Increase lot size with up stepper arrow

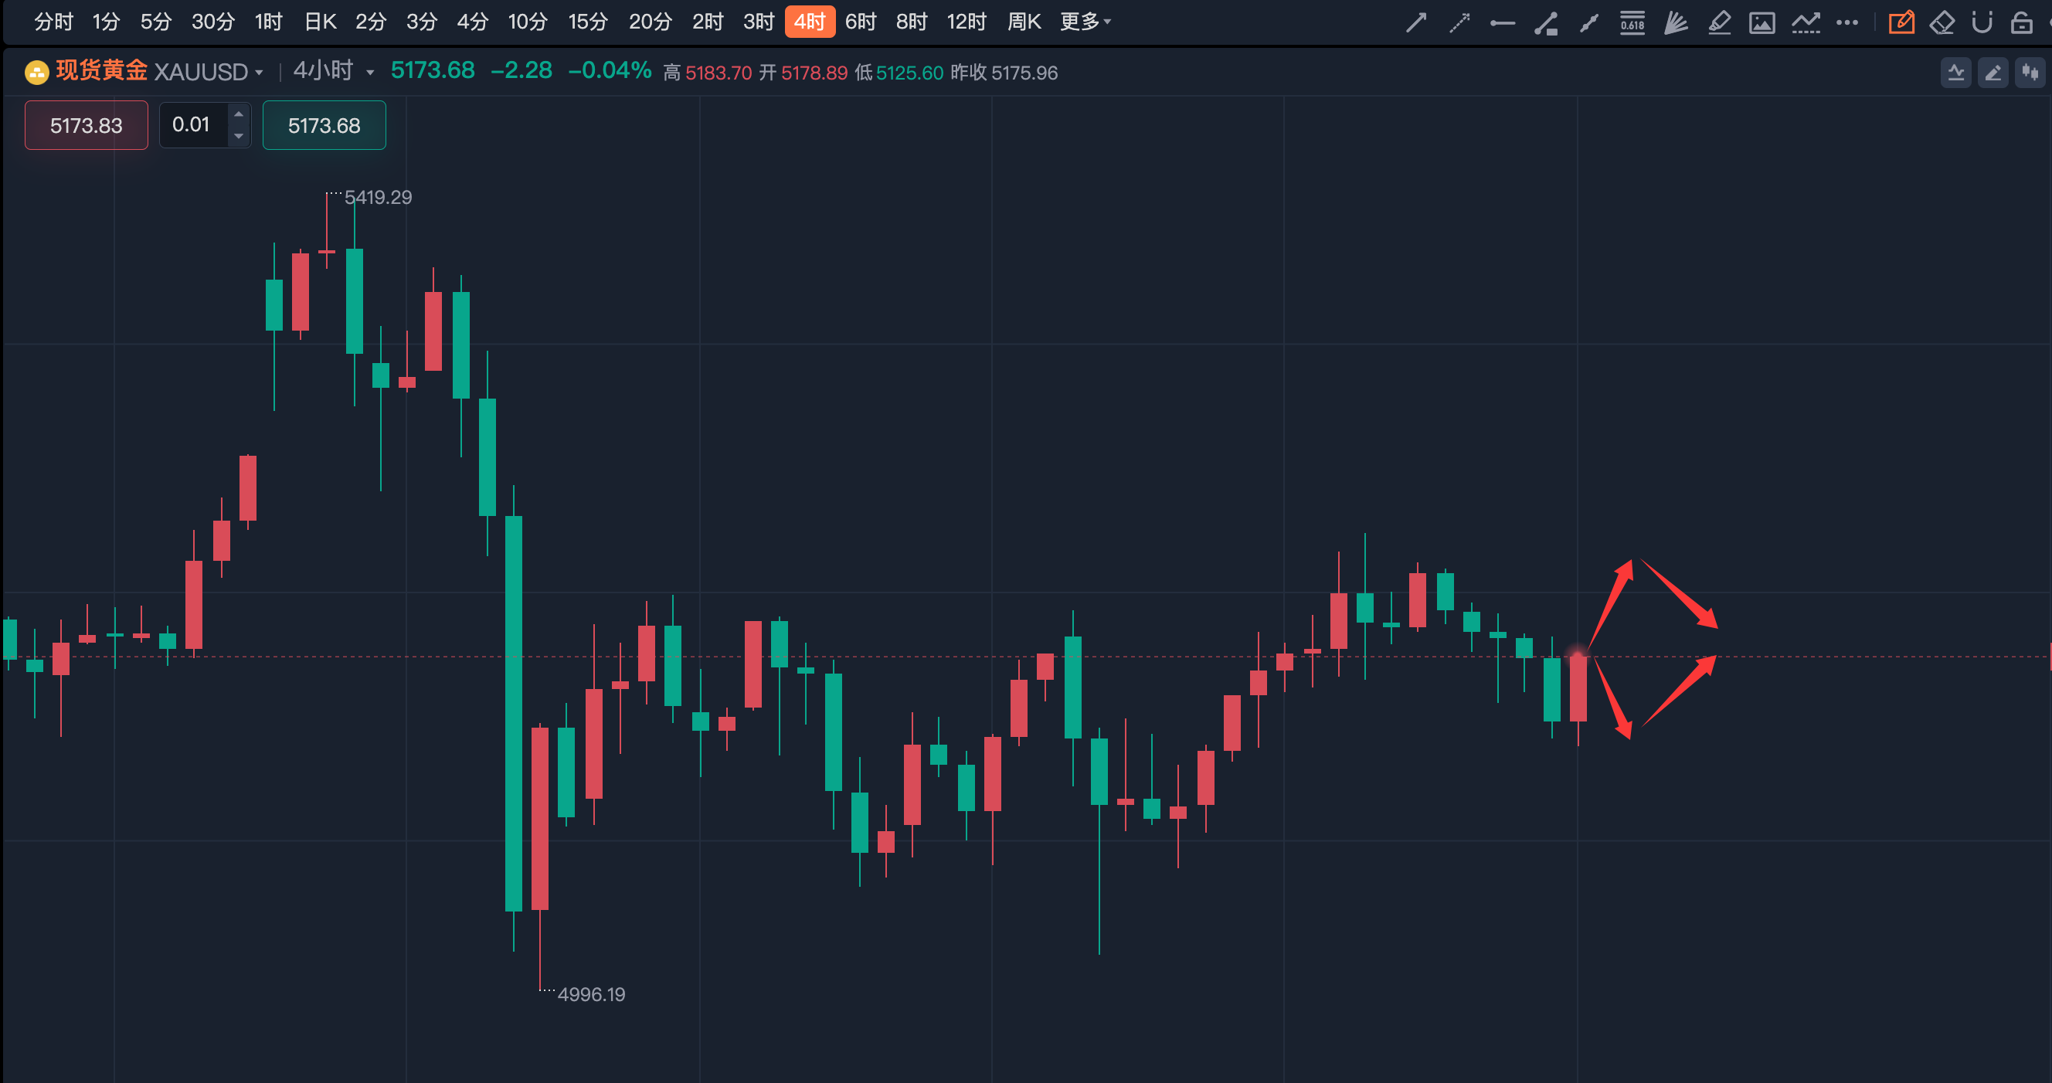pyautogui.click(x=238, y=114)
